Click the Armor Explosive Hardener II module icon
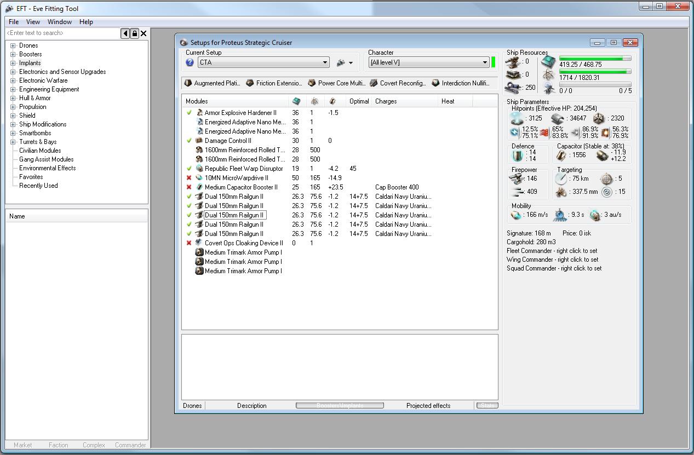694x455 pixels. (199, 113)
